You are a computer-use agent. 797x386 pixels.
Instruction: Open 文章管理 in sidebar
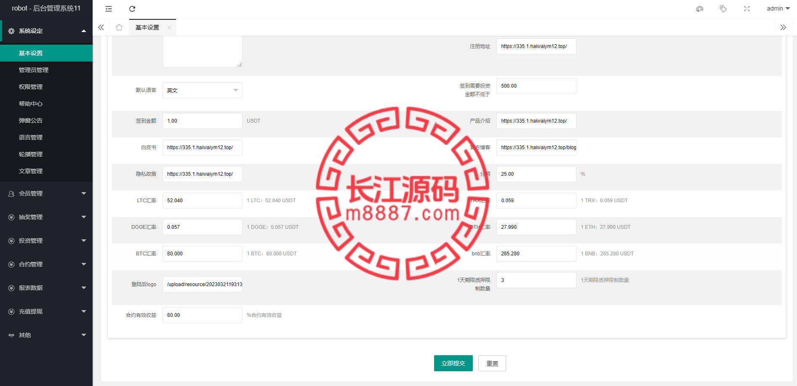(x=46, y=171)
